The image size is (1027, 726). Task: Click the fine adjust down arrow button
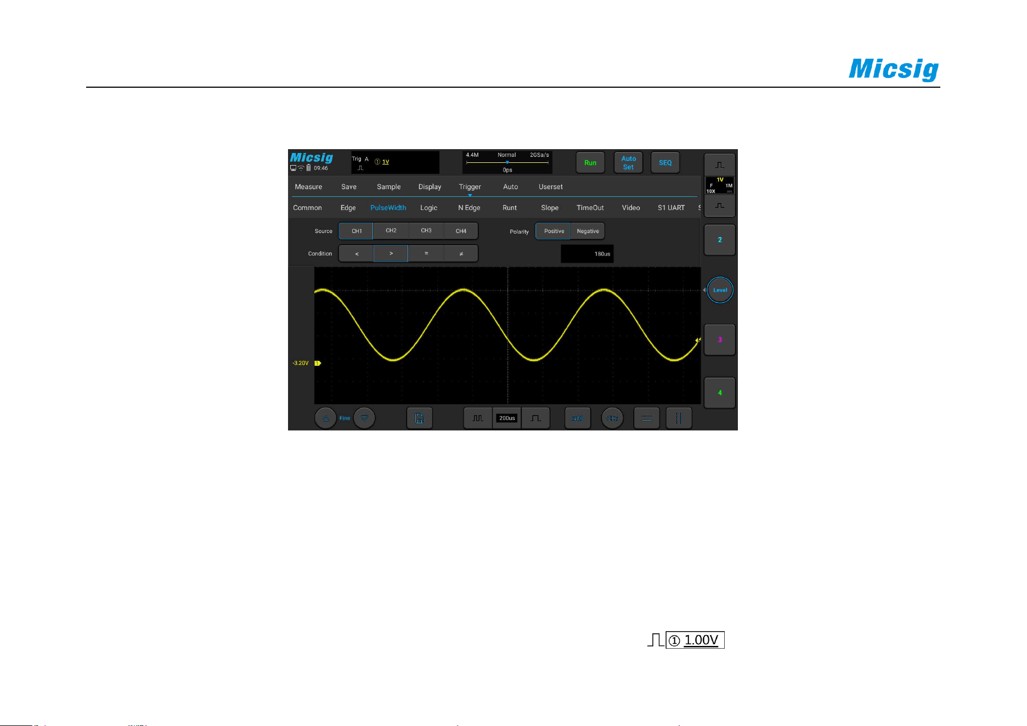pyautogui.click(x=364, y=418)
